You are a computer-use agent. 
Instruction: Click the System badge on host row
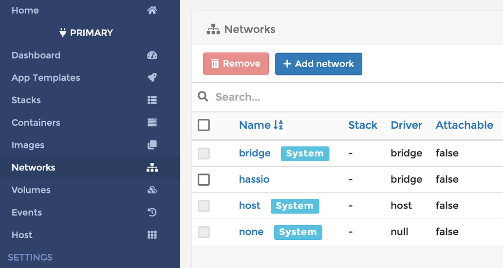(295, 206)
